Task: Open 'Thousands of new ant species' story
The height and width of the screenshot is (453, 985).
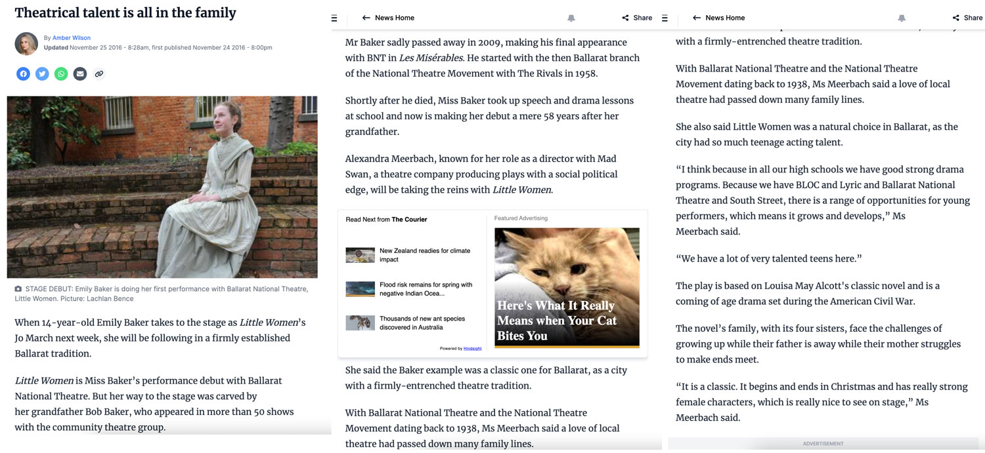Action: coord(422,323)
